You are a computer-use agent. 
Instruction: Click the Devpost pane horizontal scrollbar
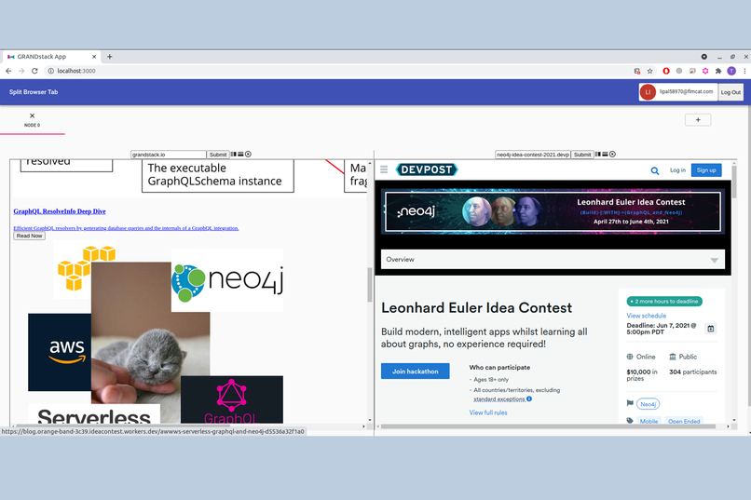pos(548,426)
